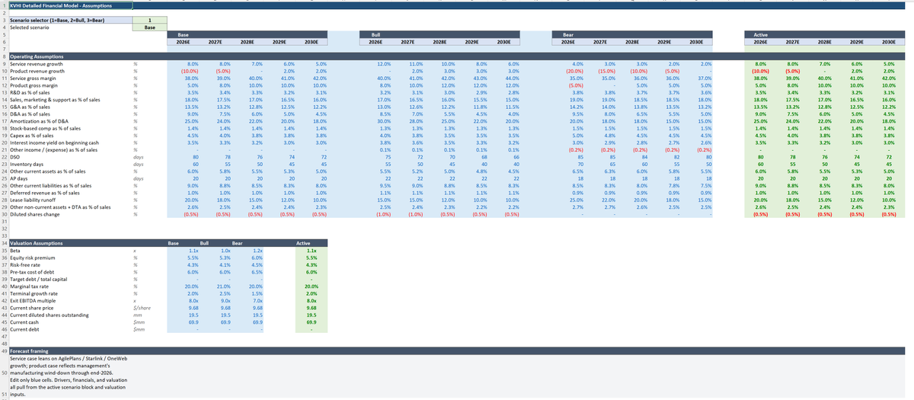This screenshot has width=914, height=400.
Task: Select Bear Exit EBITDA multiple '7.0x'
Action: point(257,299)
